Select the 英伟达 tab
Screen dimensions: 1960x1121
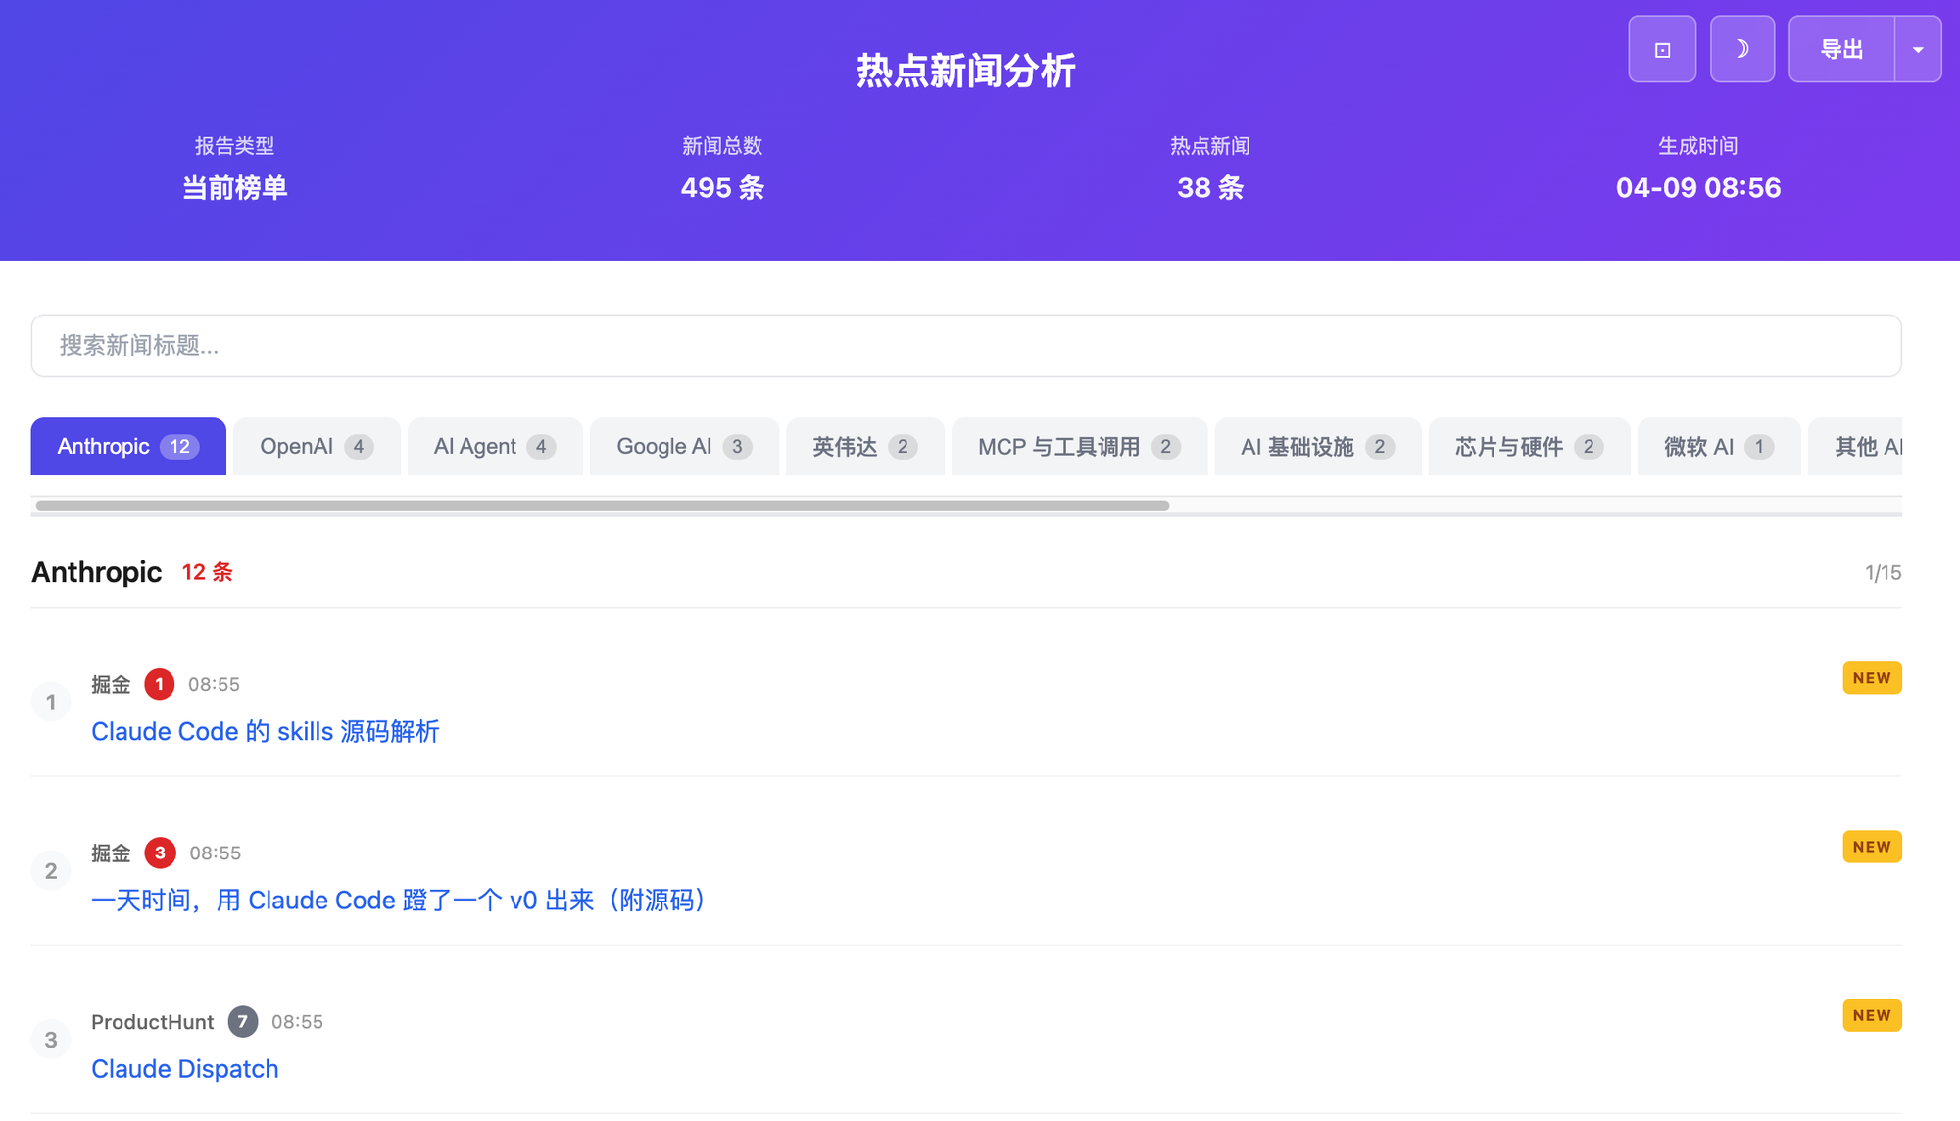pyautogui.click(x=863, y=447)
